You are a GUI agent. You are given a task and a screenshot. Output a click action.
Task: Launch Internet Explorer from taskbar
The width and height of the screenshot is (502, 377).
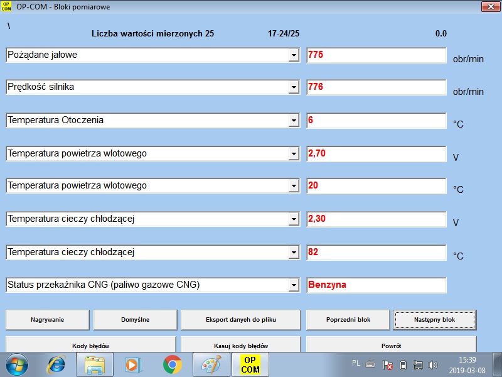57,364
